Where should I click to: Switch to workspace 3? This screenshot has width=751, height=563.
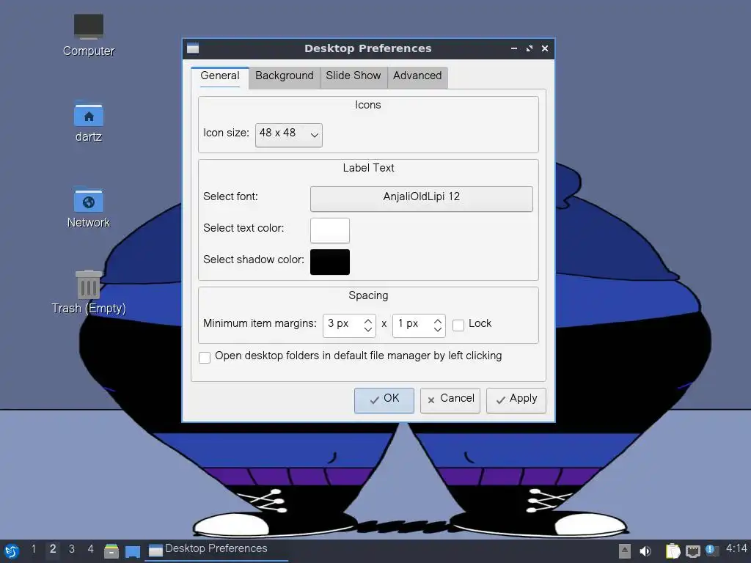(71, 548)
